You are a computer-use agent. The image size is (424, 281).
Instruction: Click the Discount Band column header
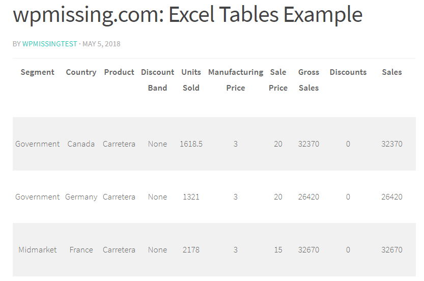(157, 80)
